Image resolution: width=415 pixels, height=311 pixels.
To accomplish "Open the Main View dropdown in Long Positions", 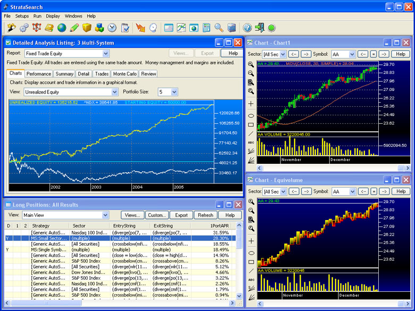I will point(105,215).
